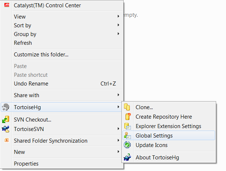
Task: Click the Share with label
Action: [x=27, y=95]
